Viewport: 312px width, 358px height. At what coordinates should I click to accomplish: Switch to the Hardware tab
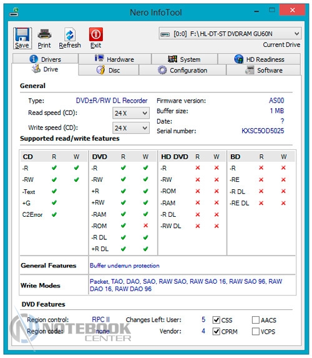coord(115,59)
